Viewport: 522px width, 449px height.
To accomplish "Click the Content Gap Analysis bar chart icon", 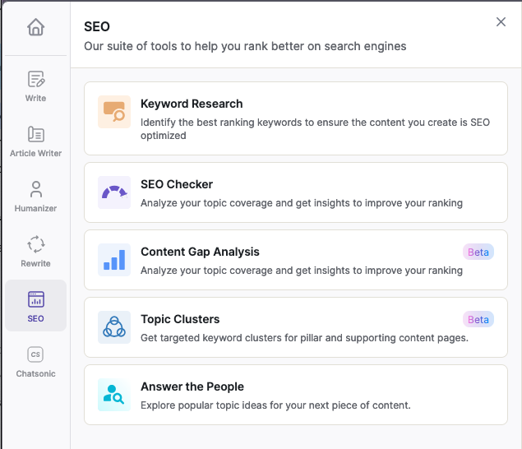I will [x=114, y=260].
